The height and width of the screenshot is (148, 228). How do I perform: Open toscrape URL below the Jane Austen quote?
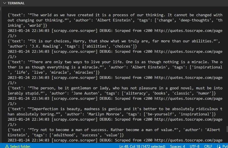click(188, 98)
